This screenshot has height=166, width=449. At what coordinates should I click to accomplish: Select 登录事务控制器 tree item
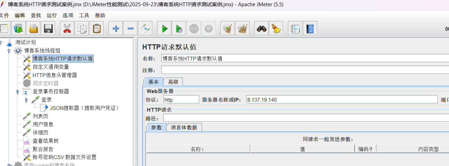click(51, 91)
